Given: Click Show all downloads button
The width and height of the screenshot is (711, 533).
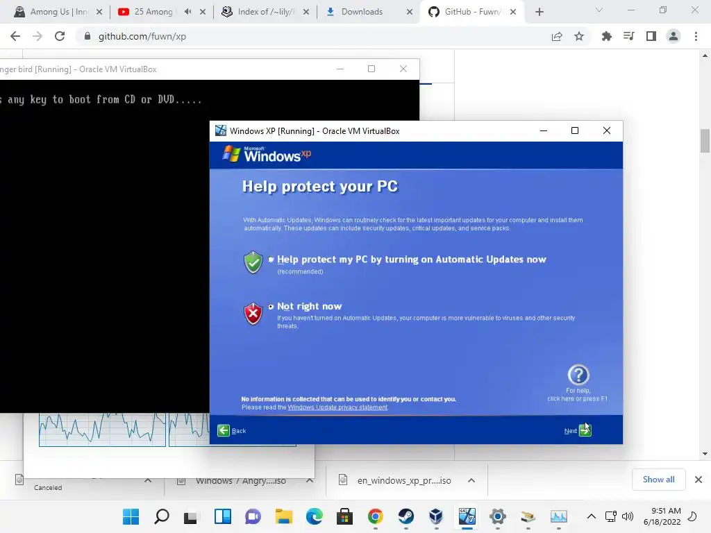Looking at the screenshot, I should pyautogui.click(x=658, y=480).
